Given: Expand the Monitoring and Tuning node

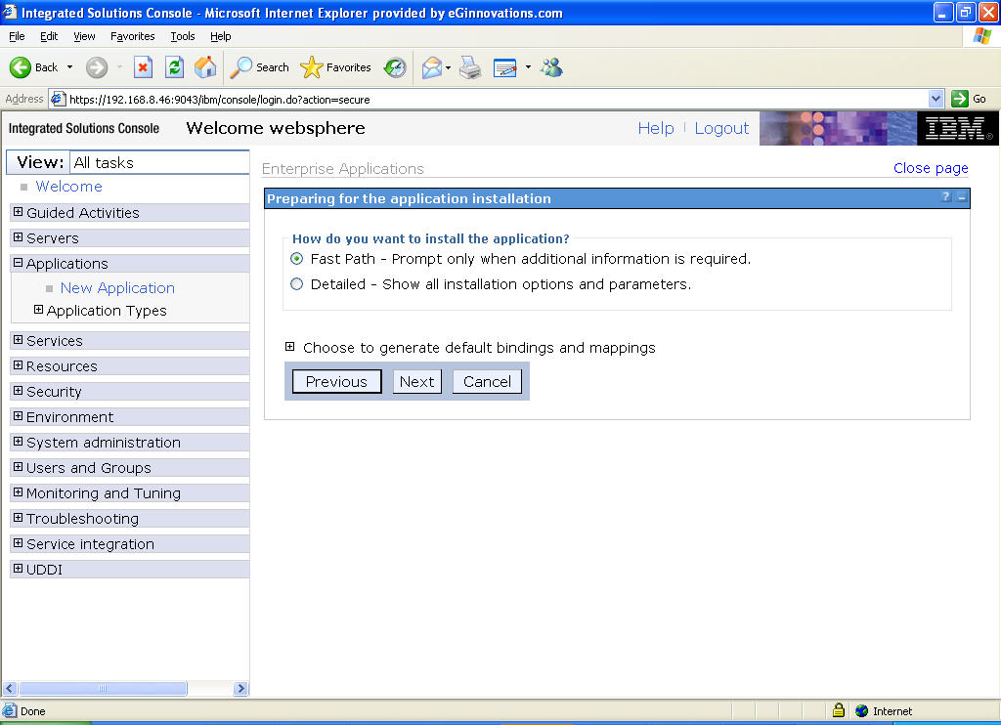Looking at the screenshot, I should tap(18, 492).
